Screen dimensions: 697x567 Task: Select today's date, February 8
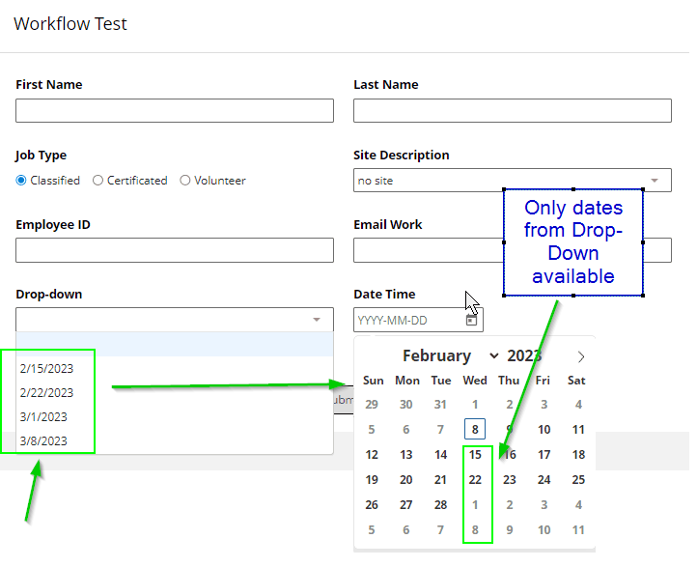(475, 429)
